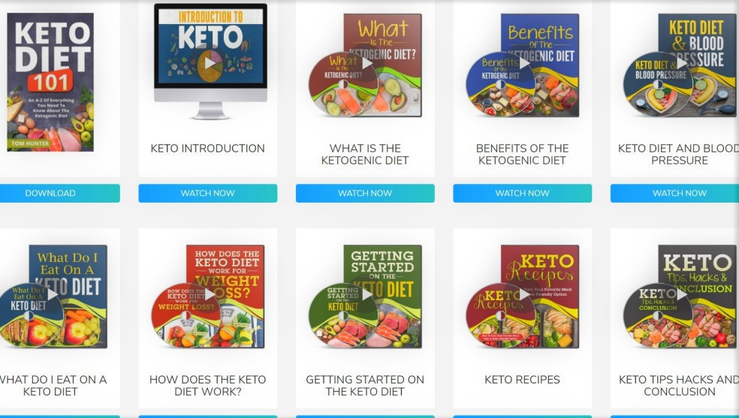Play the What Is The Ketogenic Diet video

click(x=367, y=62)
